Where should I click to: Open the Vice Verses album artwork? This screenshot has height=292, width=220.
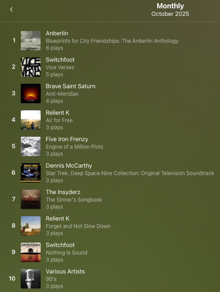(x=30, y=67)
